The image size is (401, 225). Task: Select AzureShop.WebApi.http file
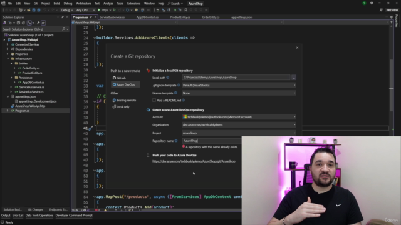pyautogui.click(x=30, y=106)
